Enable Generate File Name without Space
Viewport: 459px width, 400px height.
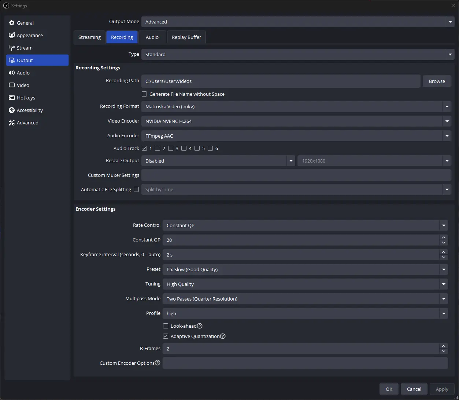[x=144, y=94]
